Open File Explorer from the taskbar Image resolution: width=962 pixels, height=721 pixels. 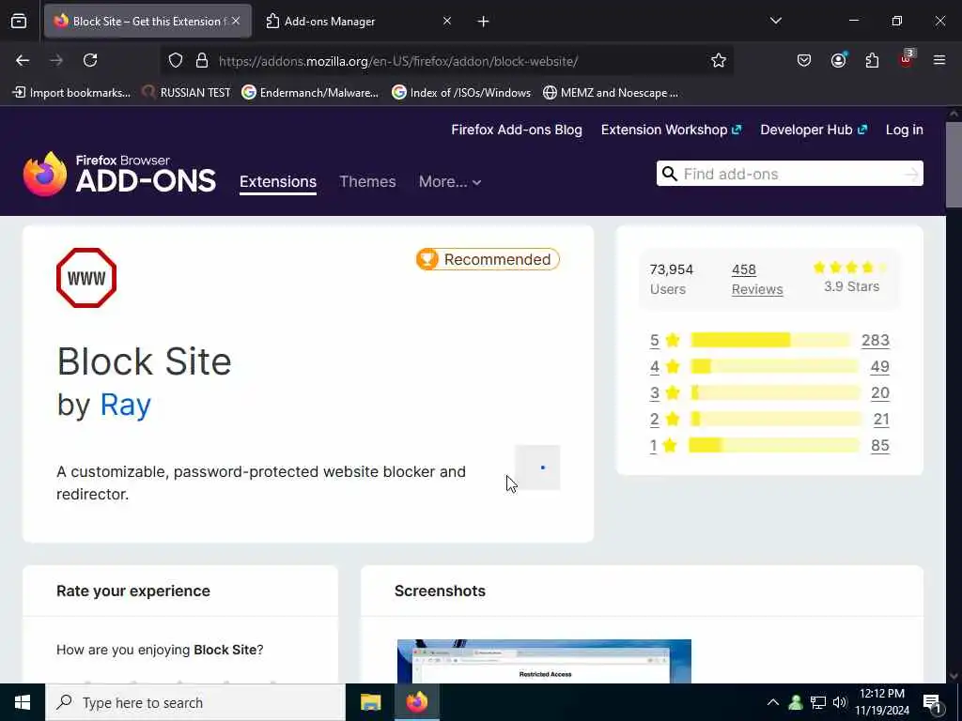coord(370,702)
